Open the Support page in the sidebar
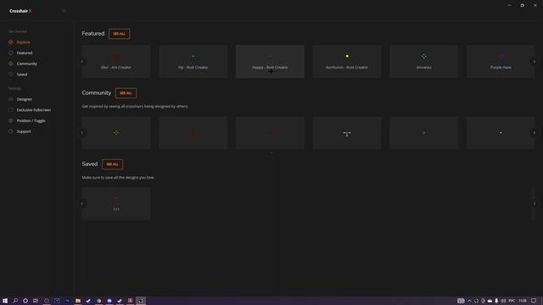543x305 pixels. [20, 131]
